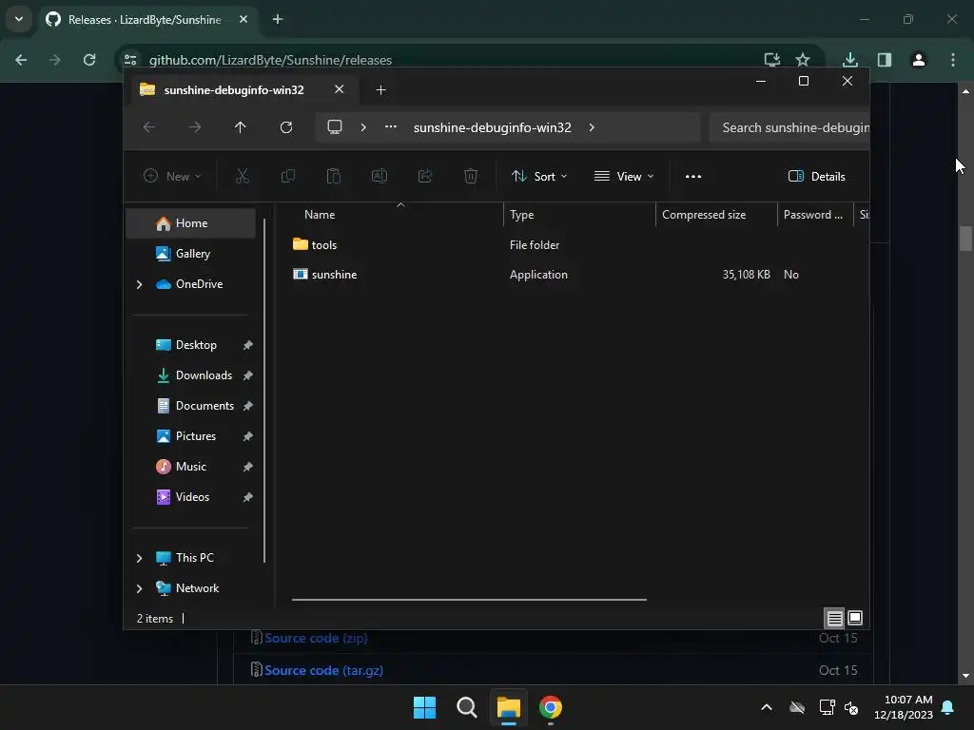Go up one folder level with Up arrow
Image resolution: width=974 pixels, height=730 pixels.
(241, 127)
